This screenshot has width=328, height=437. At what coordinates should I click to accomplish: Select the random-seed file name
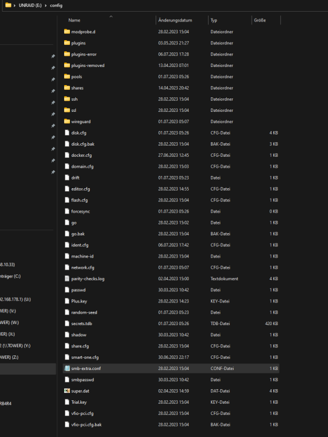(84, 312)
